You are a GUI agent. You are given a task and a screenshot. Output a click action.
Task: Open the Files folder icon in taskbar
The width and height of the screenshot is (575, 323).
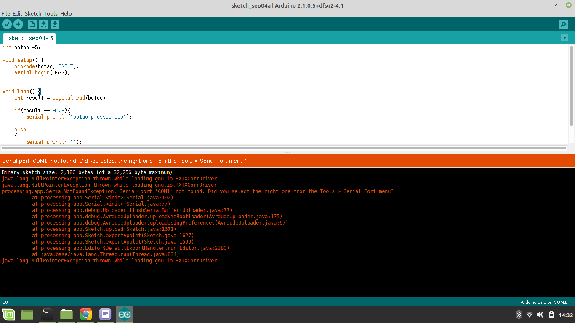tap(67, 315)
